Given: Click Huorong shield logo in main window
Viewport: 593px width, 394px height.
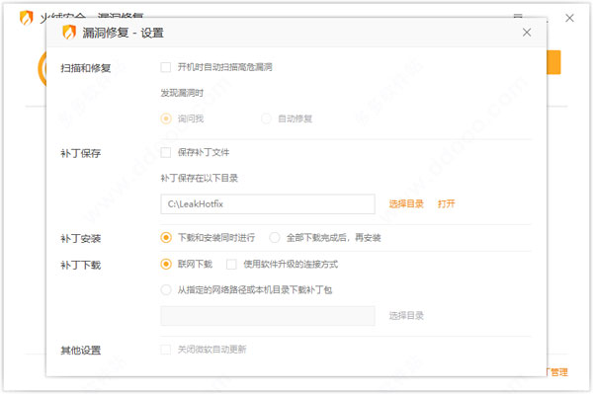Looking at the screenshot, I should coord(26,18).
